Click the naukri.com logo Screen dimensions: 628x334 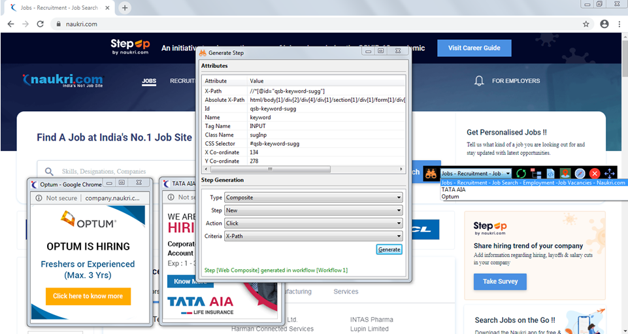tap(63, 80)
